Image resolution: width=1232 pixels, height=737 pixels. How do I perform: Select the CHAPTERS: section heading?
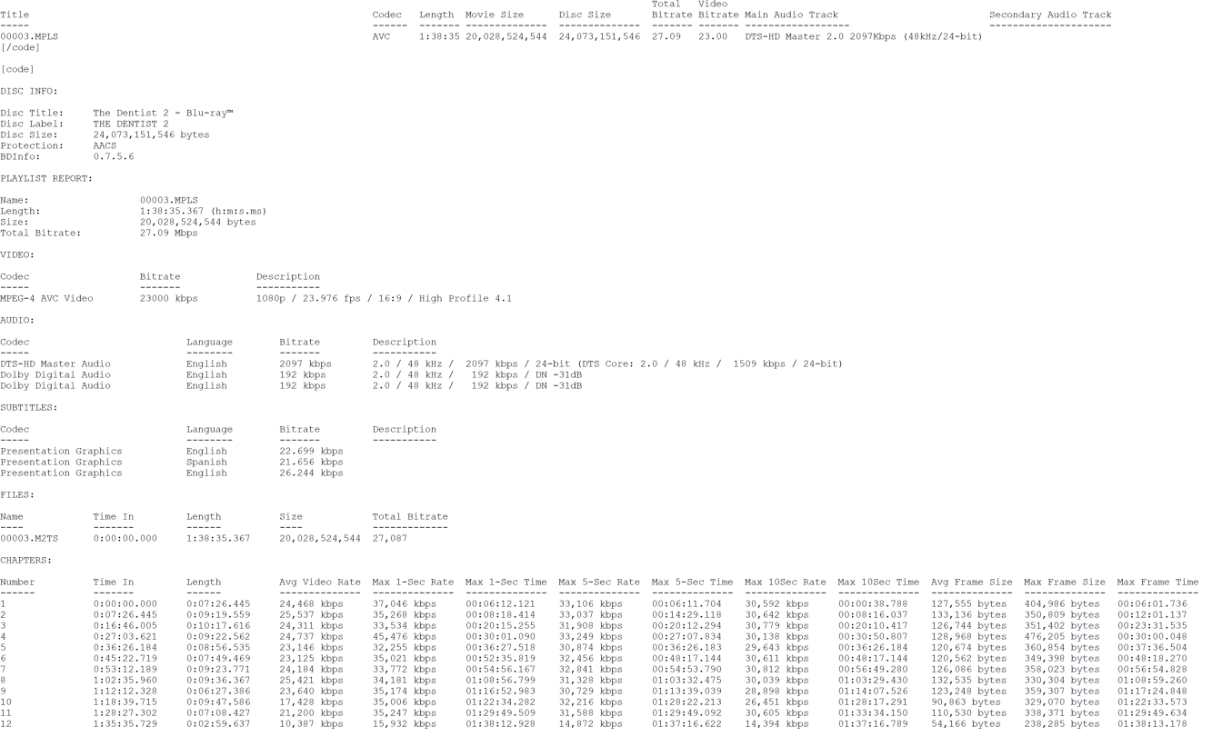pyautogui.click(x=26, y=561)
